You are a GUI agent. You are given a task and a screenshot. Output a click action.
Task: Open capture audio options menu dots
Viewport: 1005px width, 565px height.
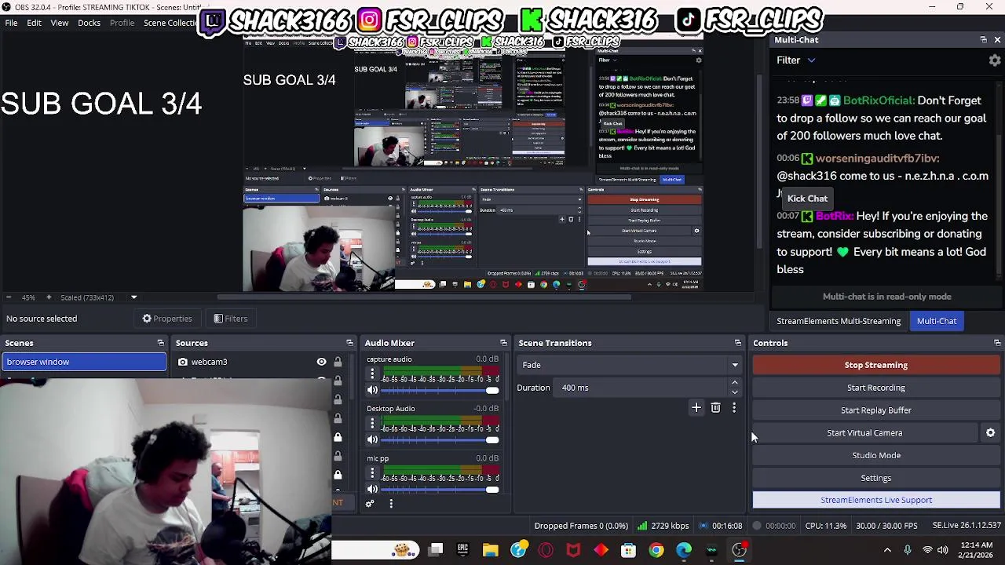372,374
